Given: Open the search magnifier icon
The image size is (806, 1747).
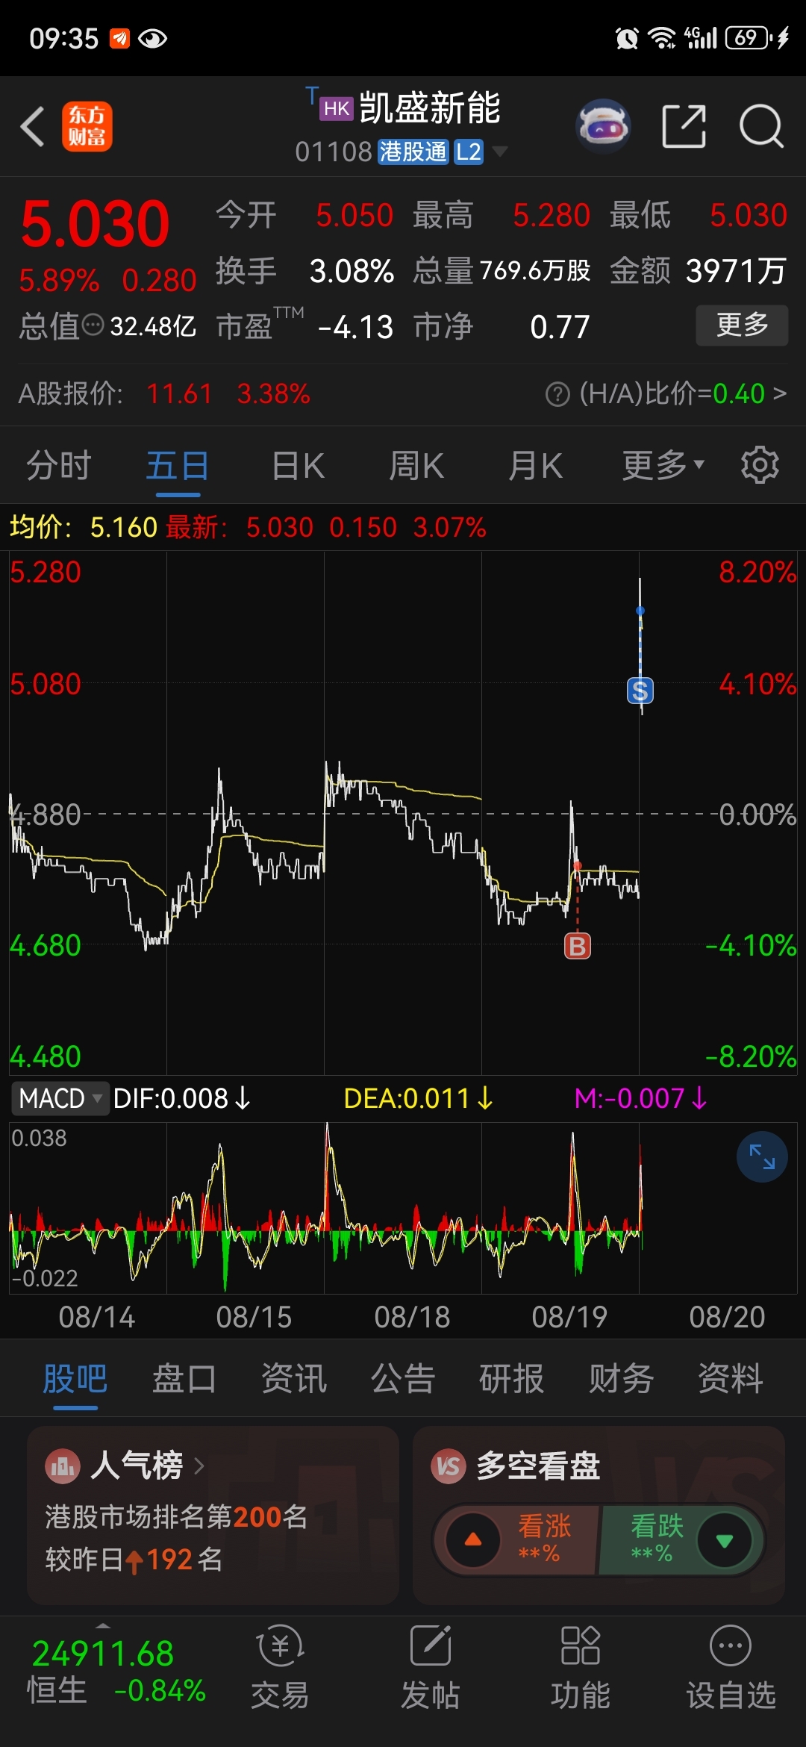Looking at the screenshot, I should (761, 126).
